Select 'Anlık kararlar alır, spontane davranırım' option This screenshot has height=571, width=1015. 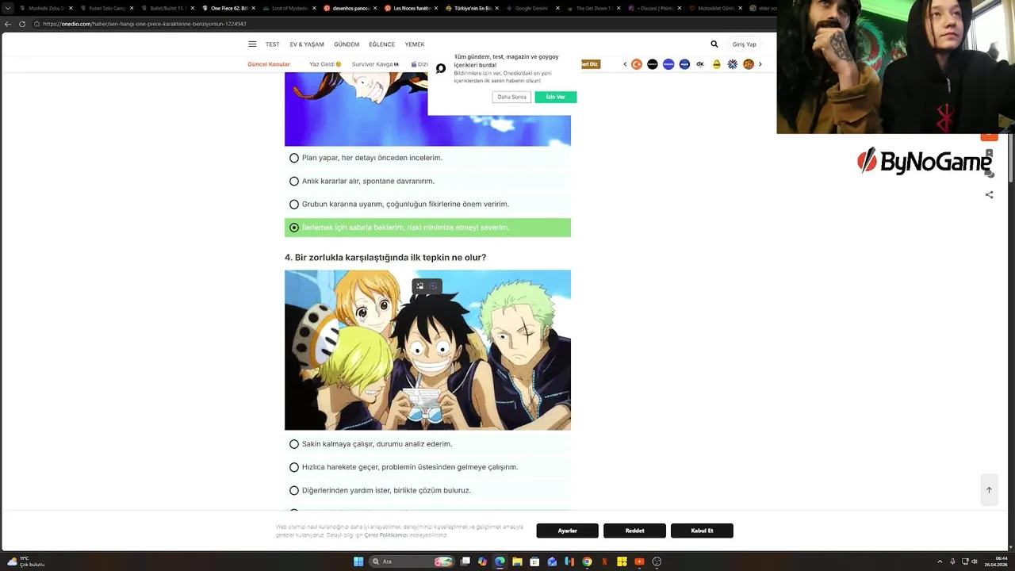click(x=427, y=181)
